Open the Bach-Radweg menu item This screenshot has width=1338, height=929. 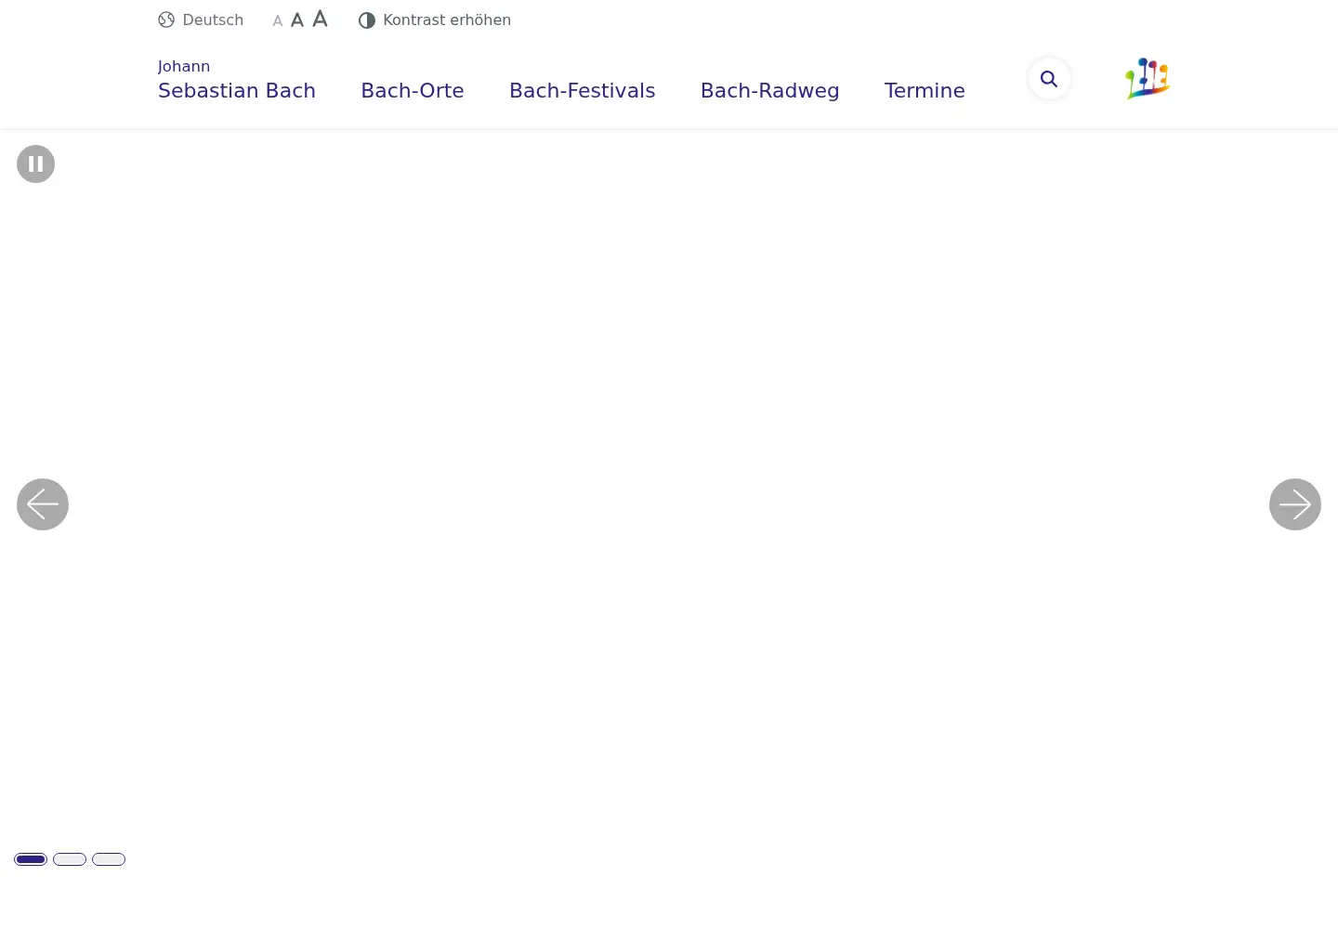(770, 90)
